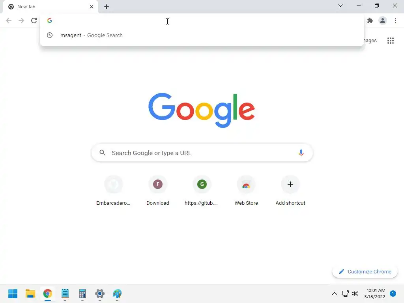Open Settings gear in the taskbar

100,294
